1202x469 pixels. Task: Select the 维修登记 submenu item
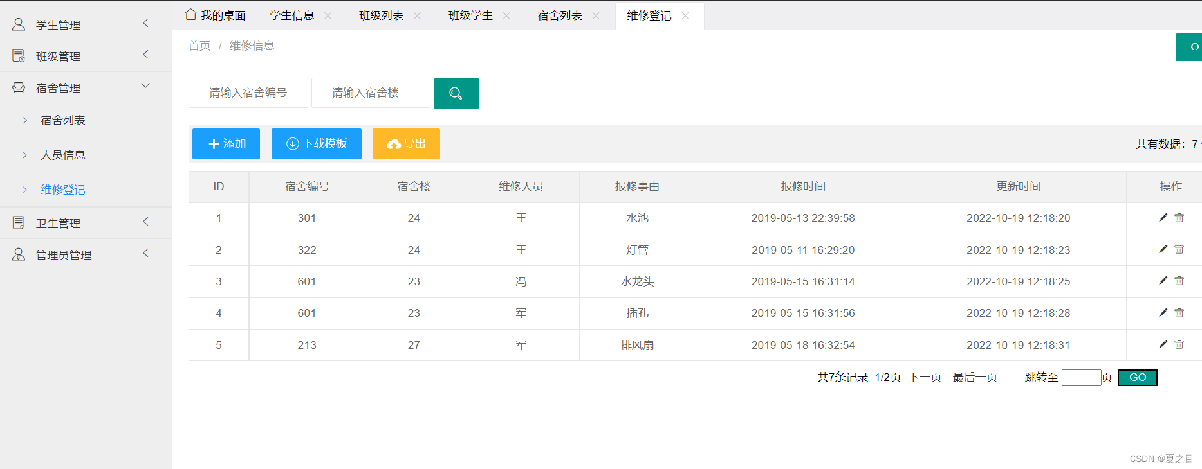62,190
